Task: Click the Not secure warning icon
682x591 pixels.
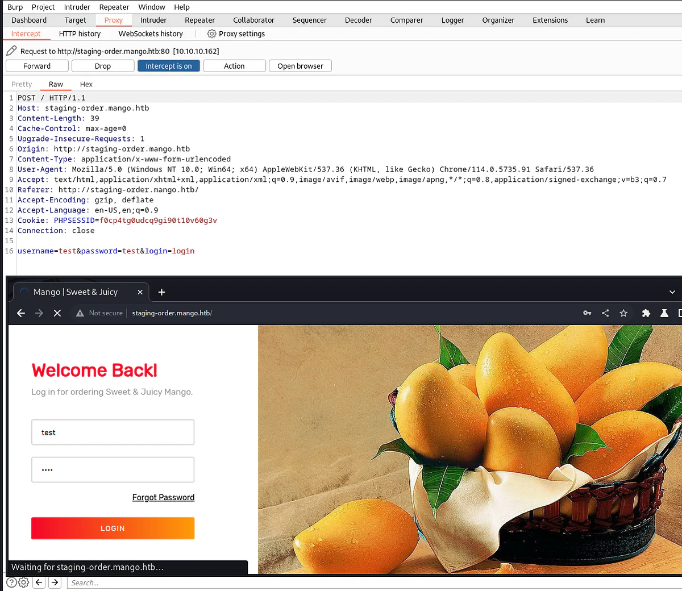Action: 80,313
